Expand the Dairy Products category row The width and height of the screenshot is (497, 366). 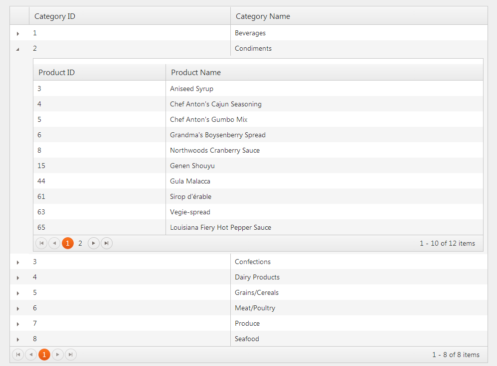(18, 277)
